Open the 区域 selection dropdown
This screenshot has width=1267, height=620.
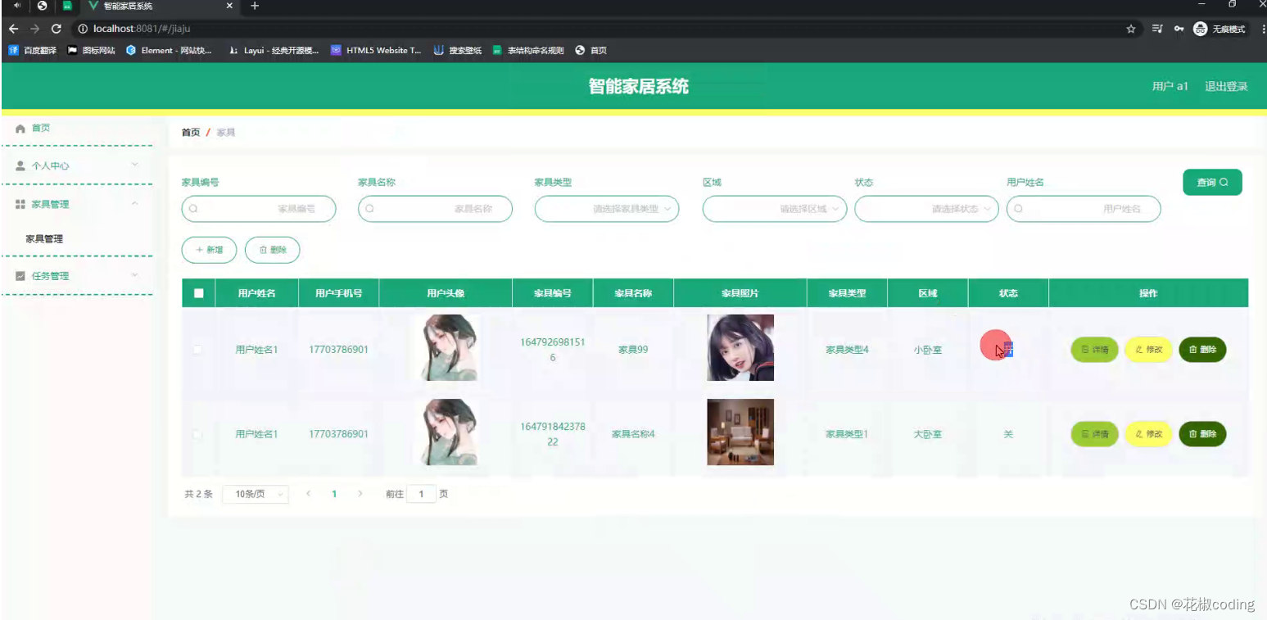click(x=773, y=209)
